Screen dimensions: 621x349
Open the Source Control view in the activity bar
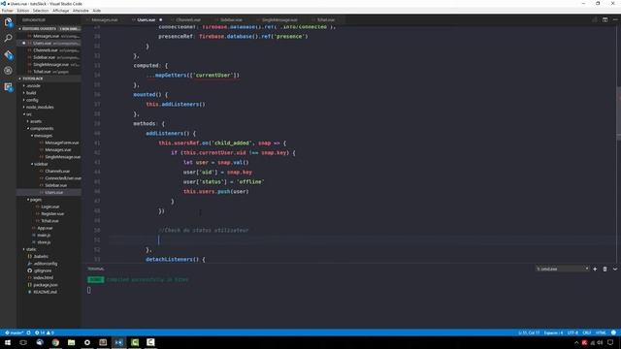click(x=8, y=54)
